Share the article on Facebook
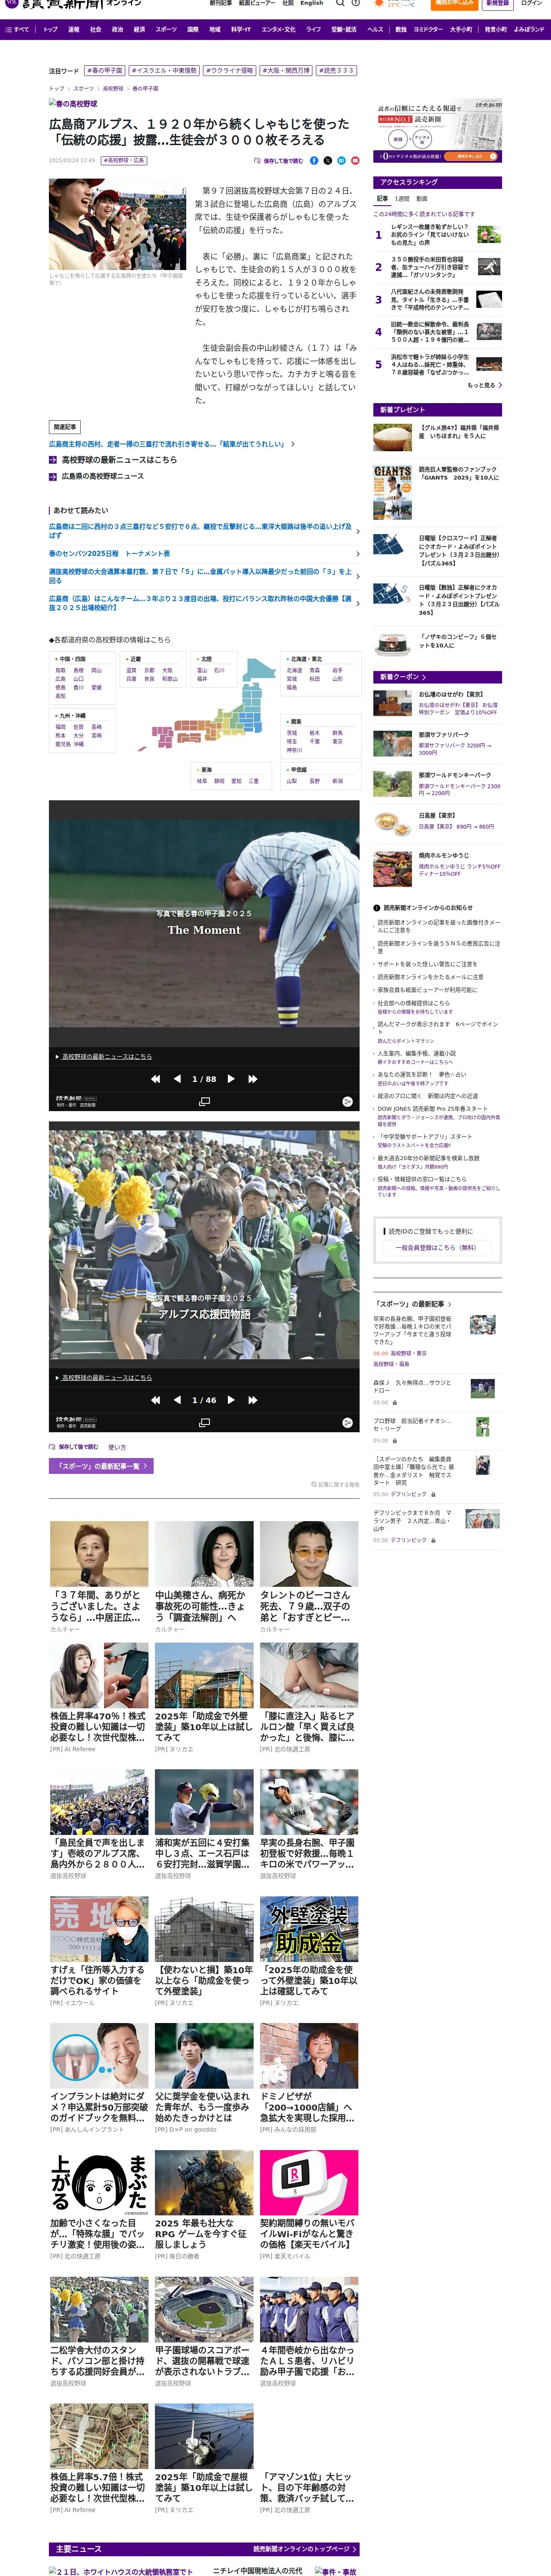Screen dimensions: 551x2576 pyautogui.click(x=314, y=160)
